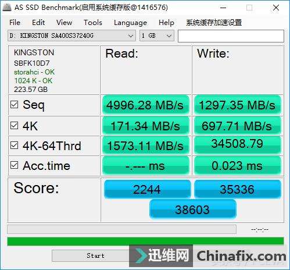Click the Start button
Viewport: 290px width, 270px height.
(95, 255)
